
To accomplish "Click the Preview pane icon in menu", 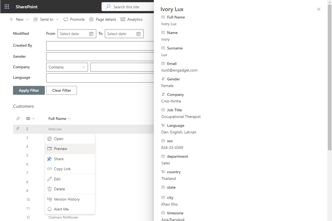I will tap(50, 149).
